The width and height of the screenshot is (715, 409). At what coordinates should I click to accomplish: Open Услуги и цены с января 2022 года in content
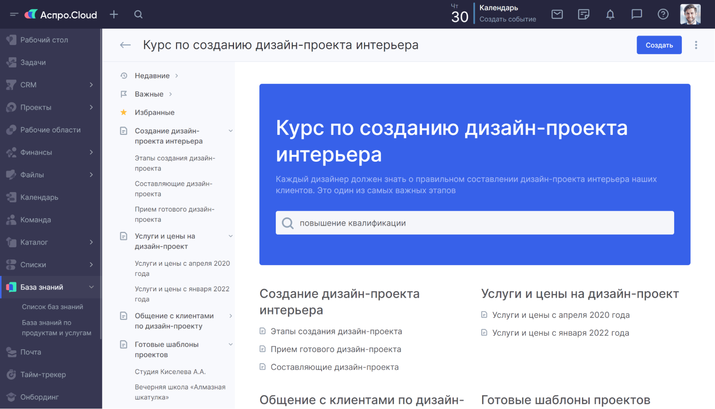(560, 333)
